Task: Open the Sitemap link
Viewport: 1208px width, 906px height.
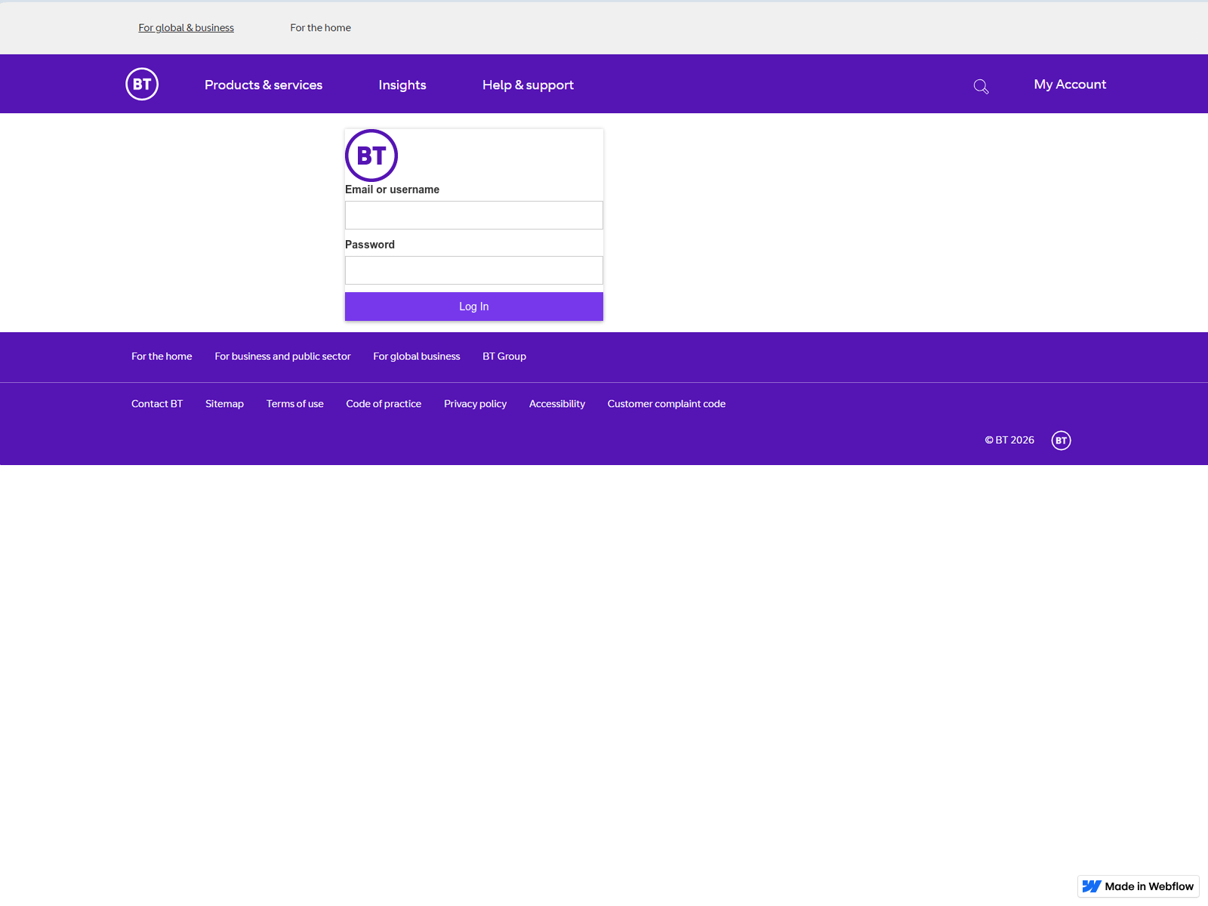Action: (x=224, y=404)
